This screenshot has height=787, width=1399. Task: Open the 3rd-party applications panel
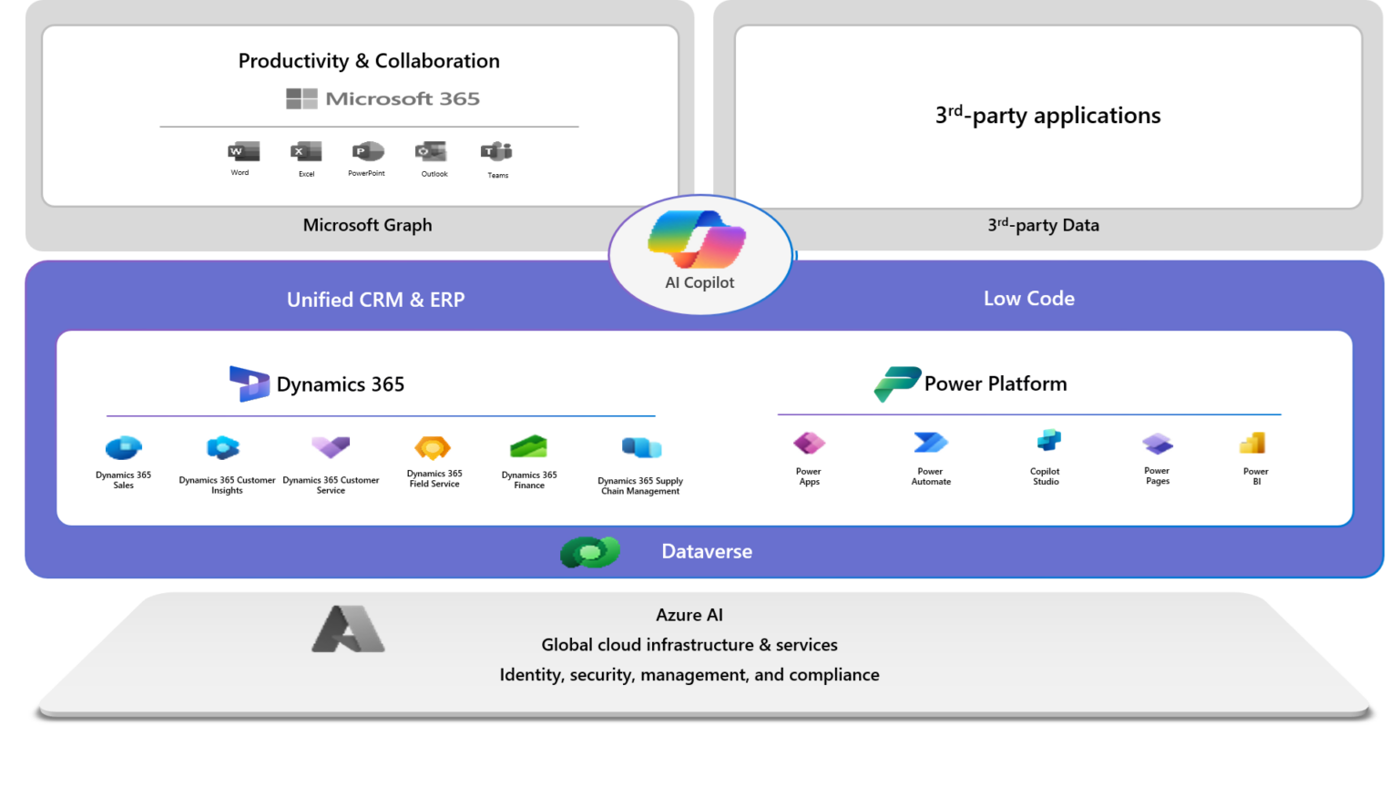point(1047,116)
